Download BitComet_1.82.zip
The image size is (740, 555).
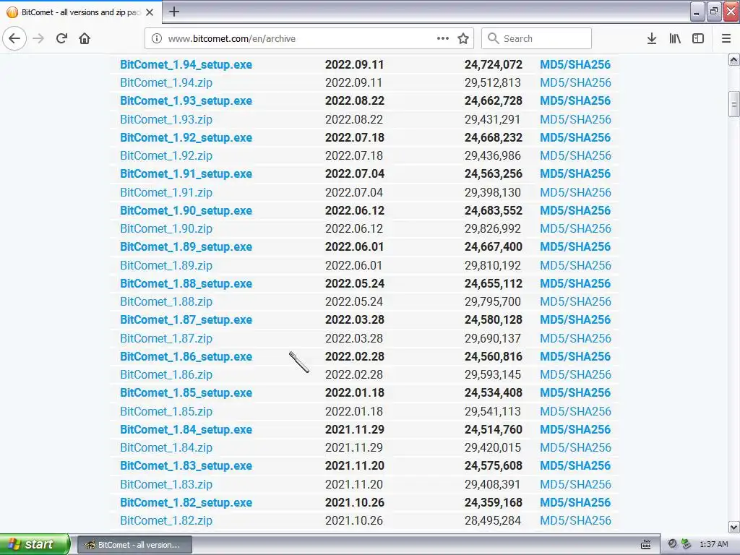pos(166,520)
